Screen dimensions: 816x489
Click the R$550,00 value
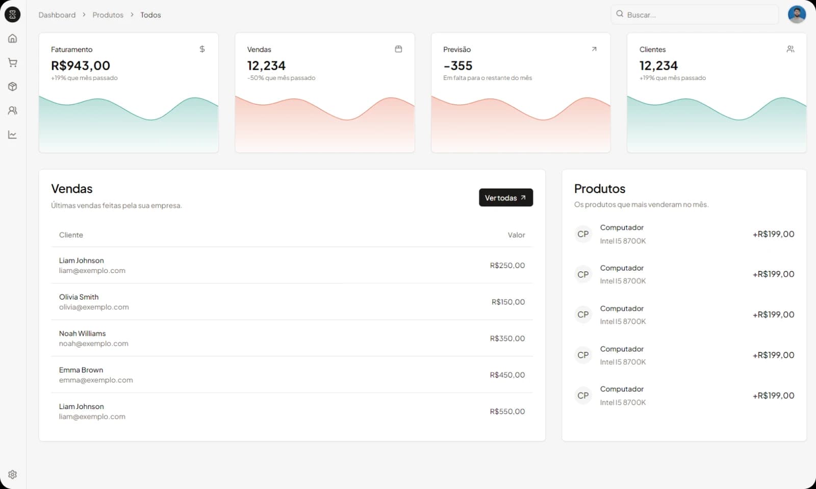pos(507,412)
